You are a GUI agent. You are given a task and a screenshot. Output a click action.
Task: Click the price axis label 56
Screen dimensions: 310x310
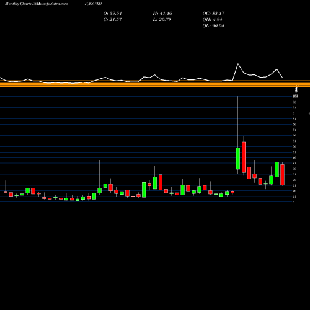[294, 146]
